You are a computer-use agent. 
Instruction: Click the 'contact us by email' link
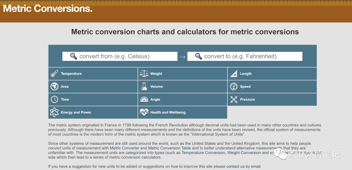click(x=243, y=166)
